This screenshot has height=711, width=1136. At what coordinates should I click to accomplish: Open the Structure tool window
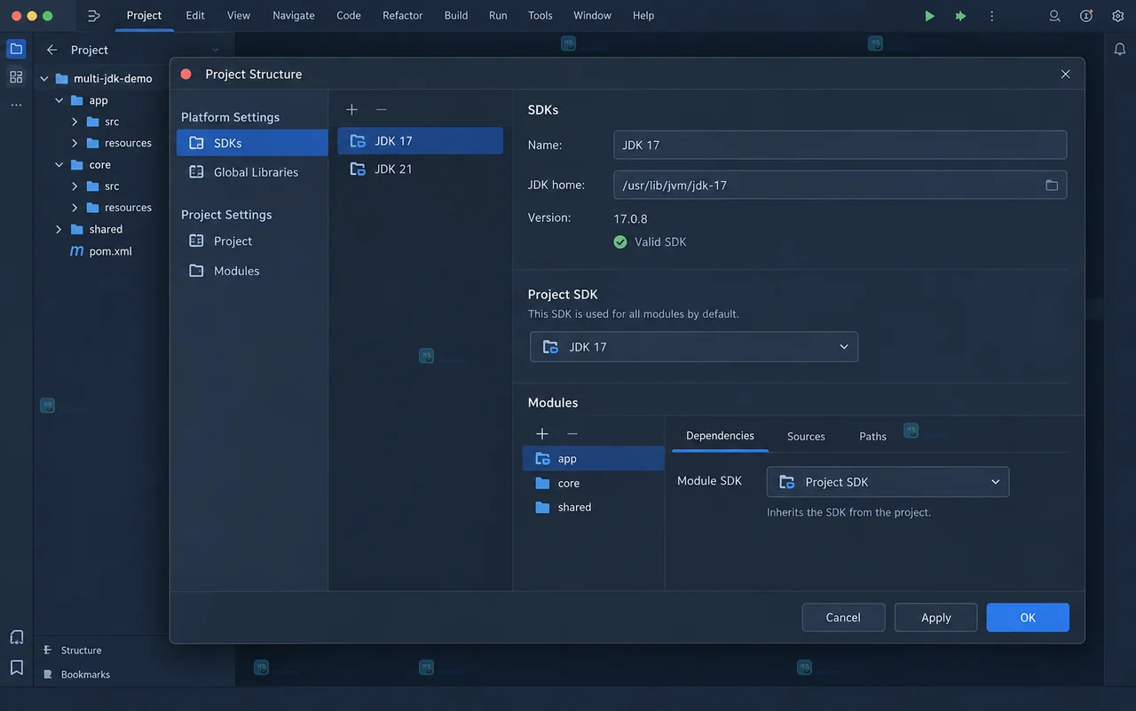[x=73, y=650]
